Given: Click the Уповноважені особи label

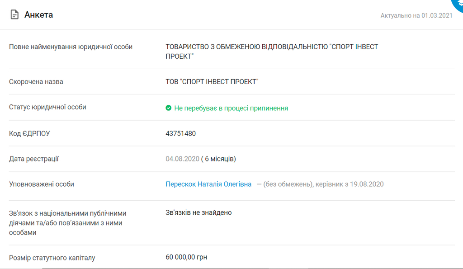Looking at the screenshot, I should (42, 184).
